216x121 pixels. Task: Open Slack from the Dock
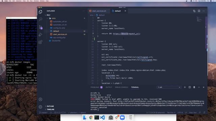click(117, 118)
